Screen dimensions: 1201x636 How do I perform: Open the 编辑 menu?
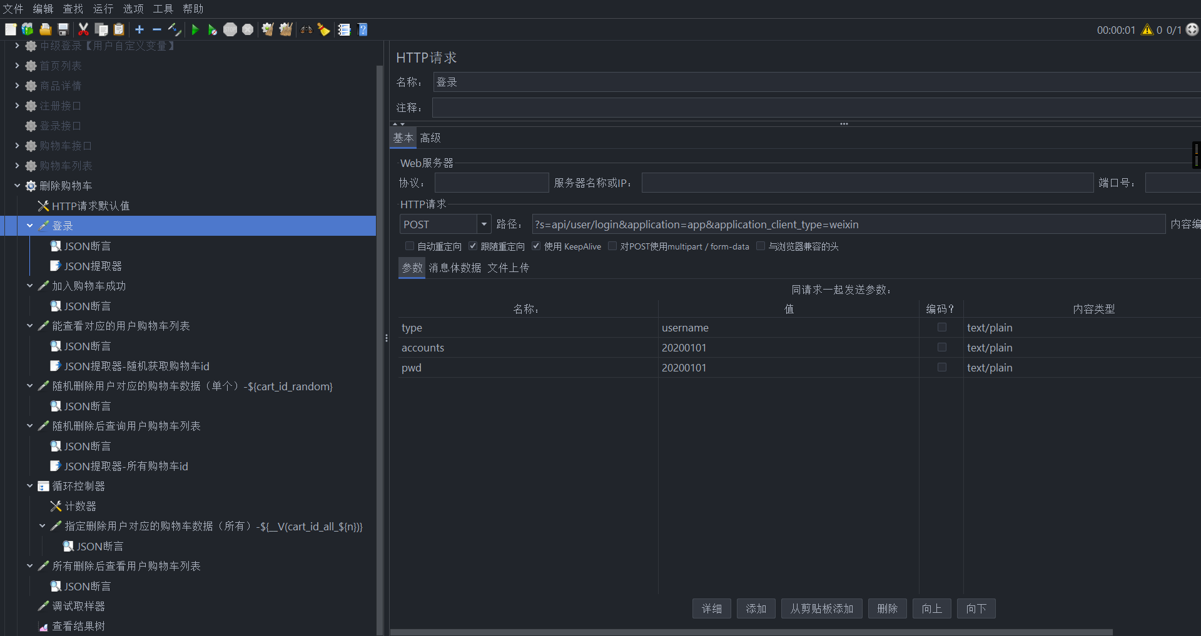(43, 9)
